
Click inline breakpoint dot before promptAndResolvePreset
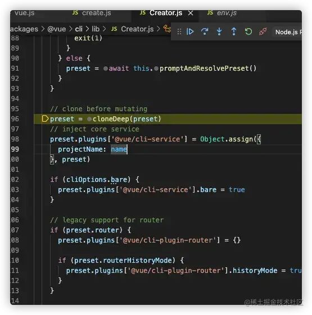tap(156, 69)
